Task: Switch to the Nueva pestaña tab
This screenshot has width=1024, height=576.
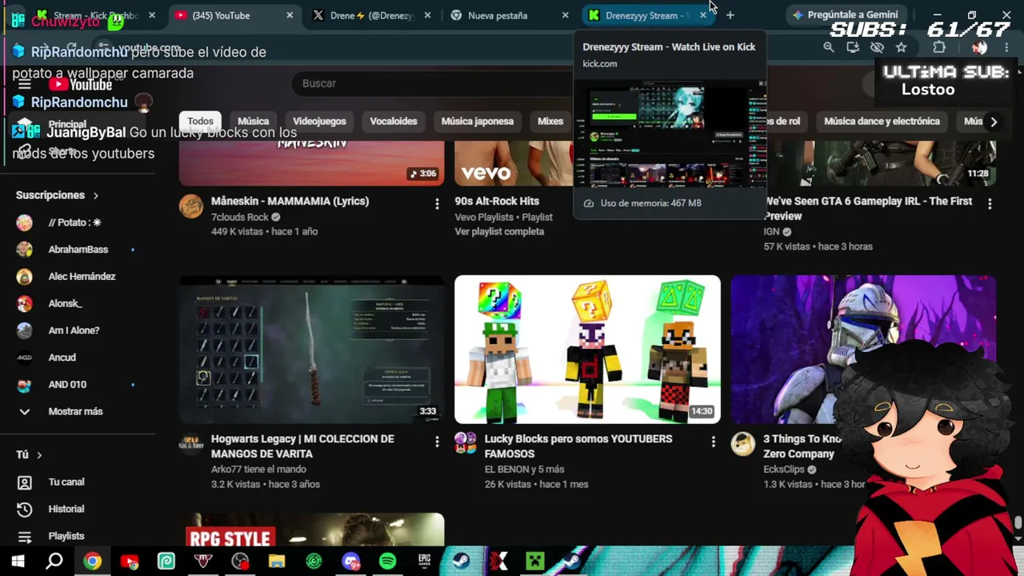Action: click(x=509, y=15)
